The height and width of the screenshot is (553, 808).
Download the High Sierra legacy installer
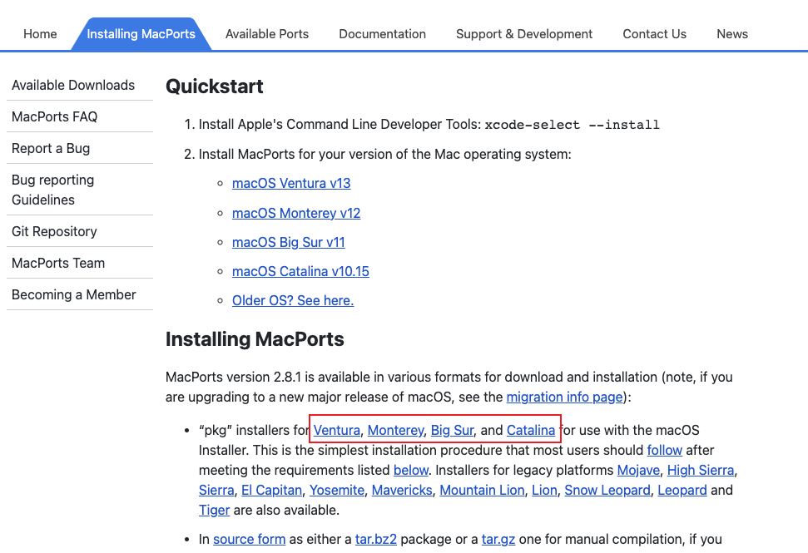(x=701, y=470)
